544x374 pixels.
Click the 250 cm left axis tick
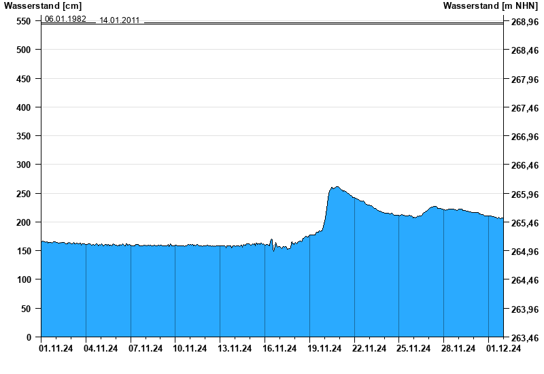(x=24, y=194)
